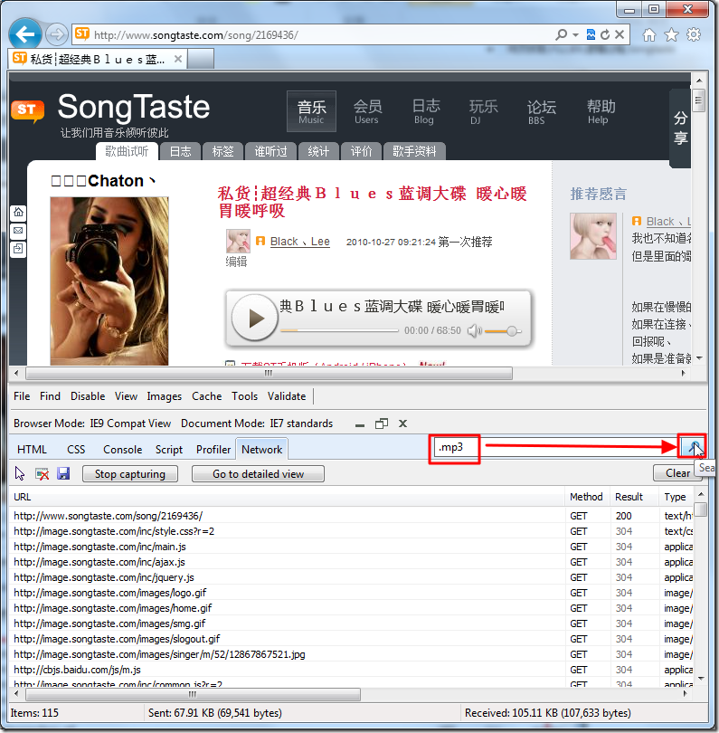The image size is (719, 733).
Task: Open the 音乐 Music nav item
Action: click(x=312, y=111)
